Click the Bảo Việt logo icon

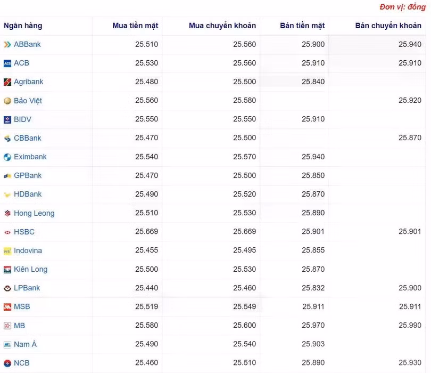7,101
